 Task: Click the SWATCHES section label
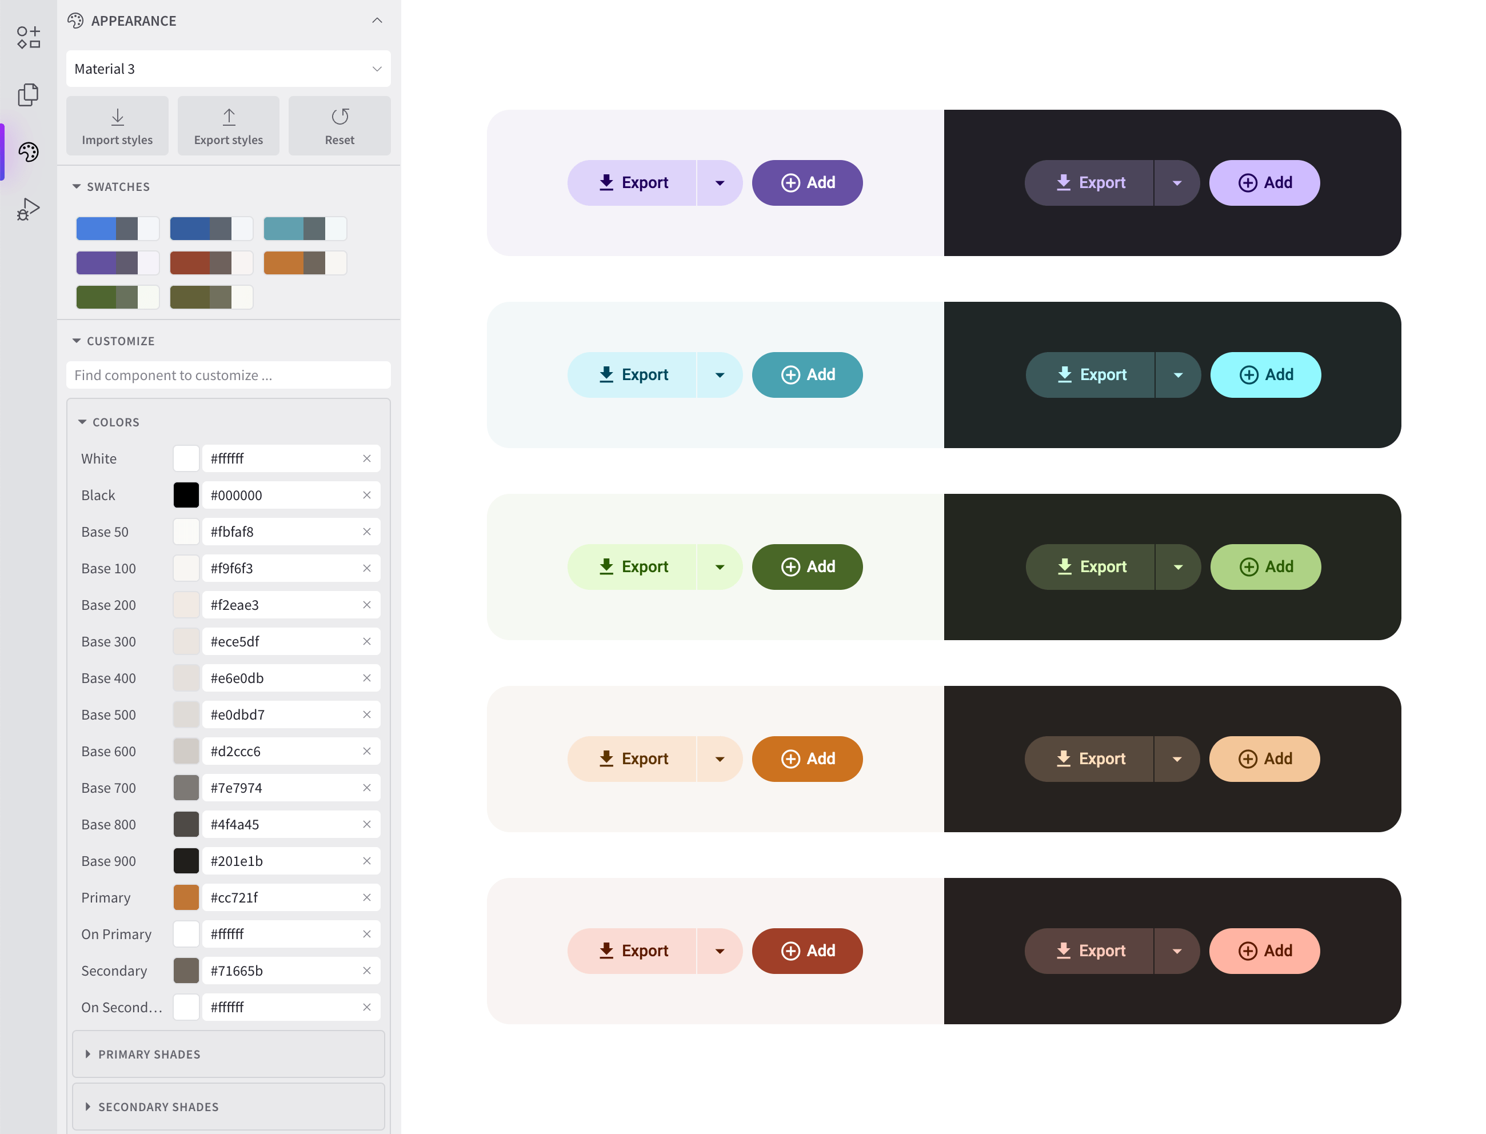tap(119, 186)
